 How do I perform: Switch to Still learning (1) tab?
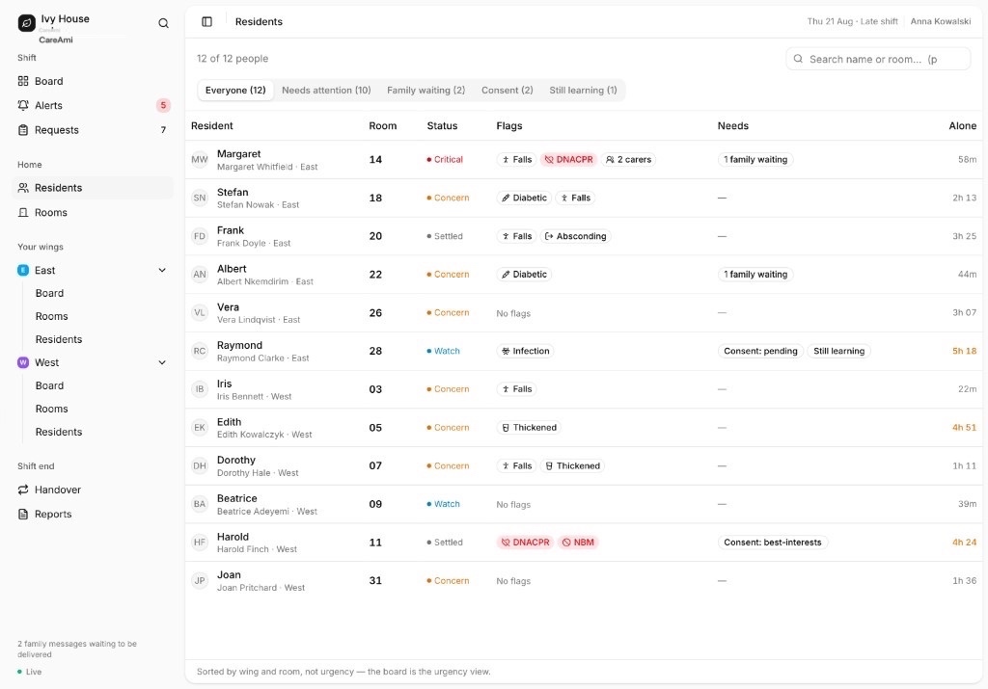coord(583,91)
